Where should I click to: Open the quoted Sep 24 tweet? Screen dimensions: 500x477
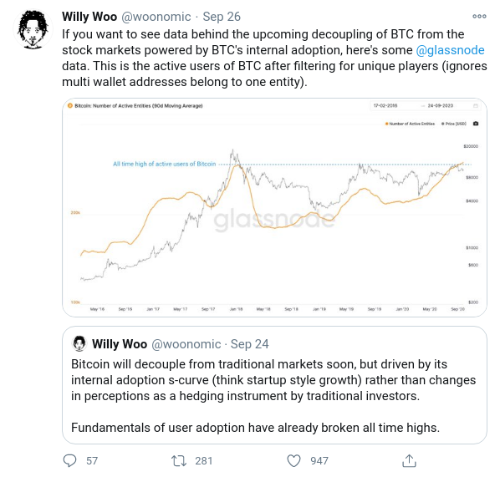(x=274, y=385)
